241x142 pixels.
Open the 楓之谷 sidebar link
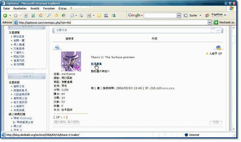pos(18,126)
